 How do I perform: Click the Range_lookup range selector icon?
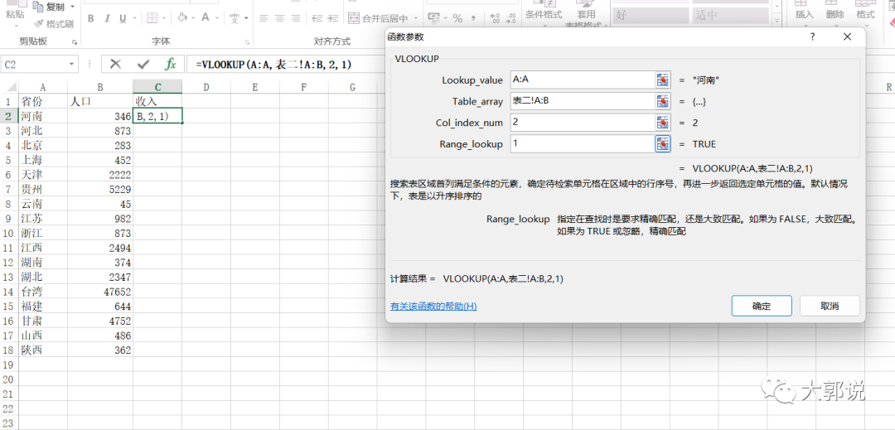pos(663,144)
